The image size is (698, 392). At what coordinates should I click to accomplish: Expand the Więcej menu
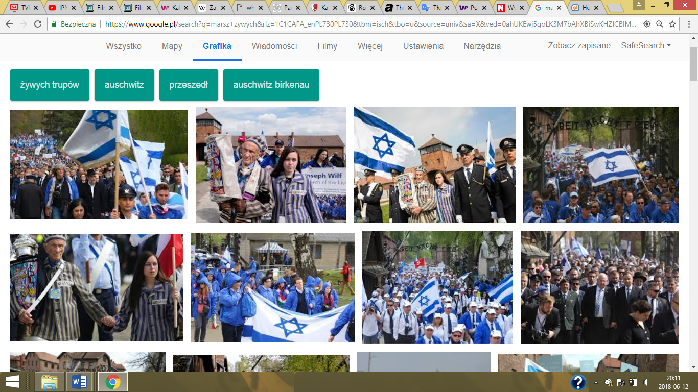(370, 46)
